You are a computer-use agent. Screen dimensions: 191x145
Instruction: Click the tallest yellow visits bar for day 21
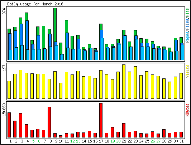point(124,82)
